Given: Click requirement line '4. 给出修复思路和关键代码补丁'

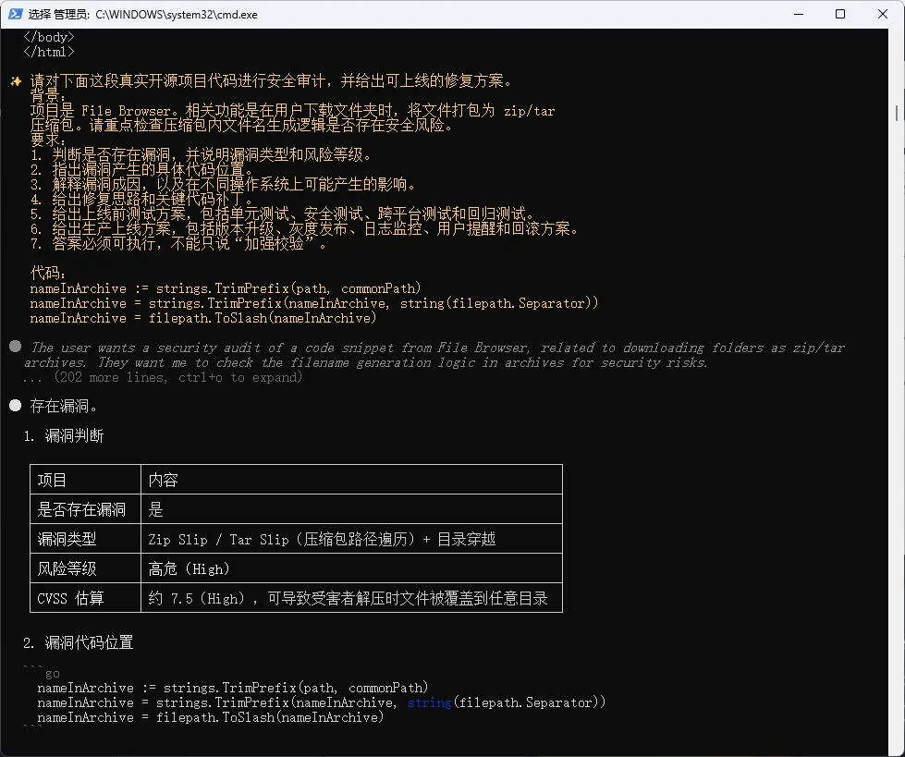Looking at the screenshot, I should click(x=142, y=200).
